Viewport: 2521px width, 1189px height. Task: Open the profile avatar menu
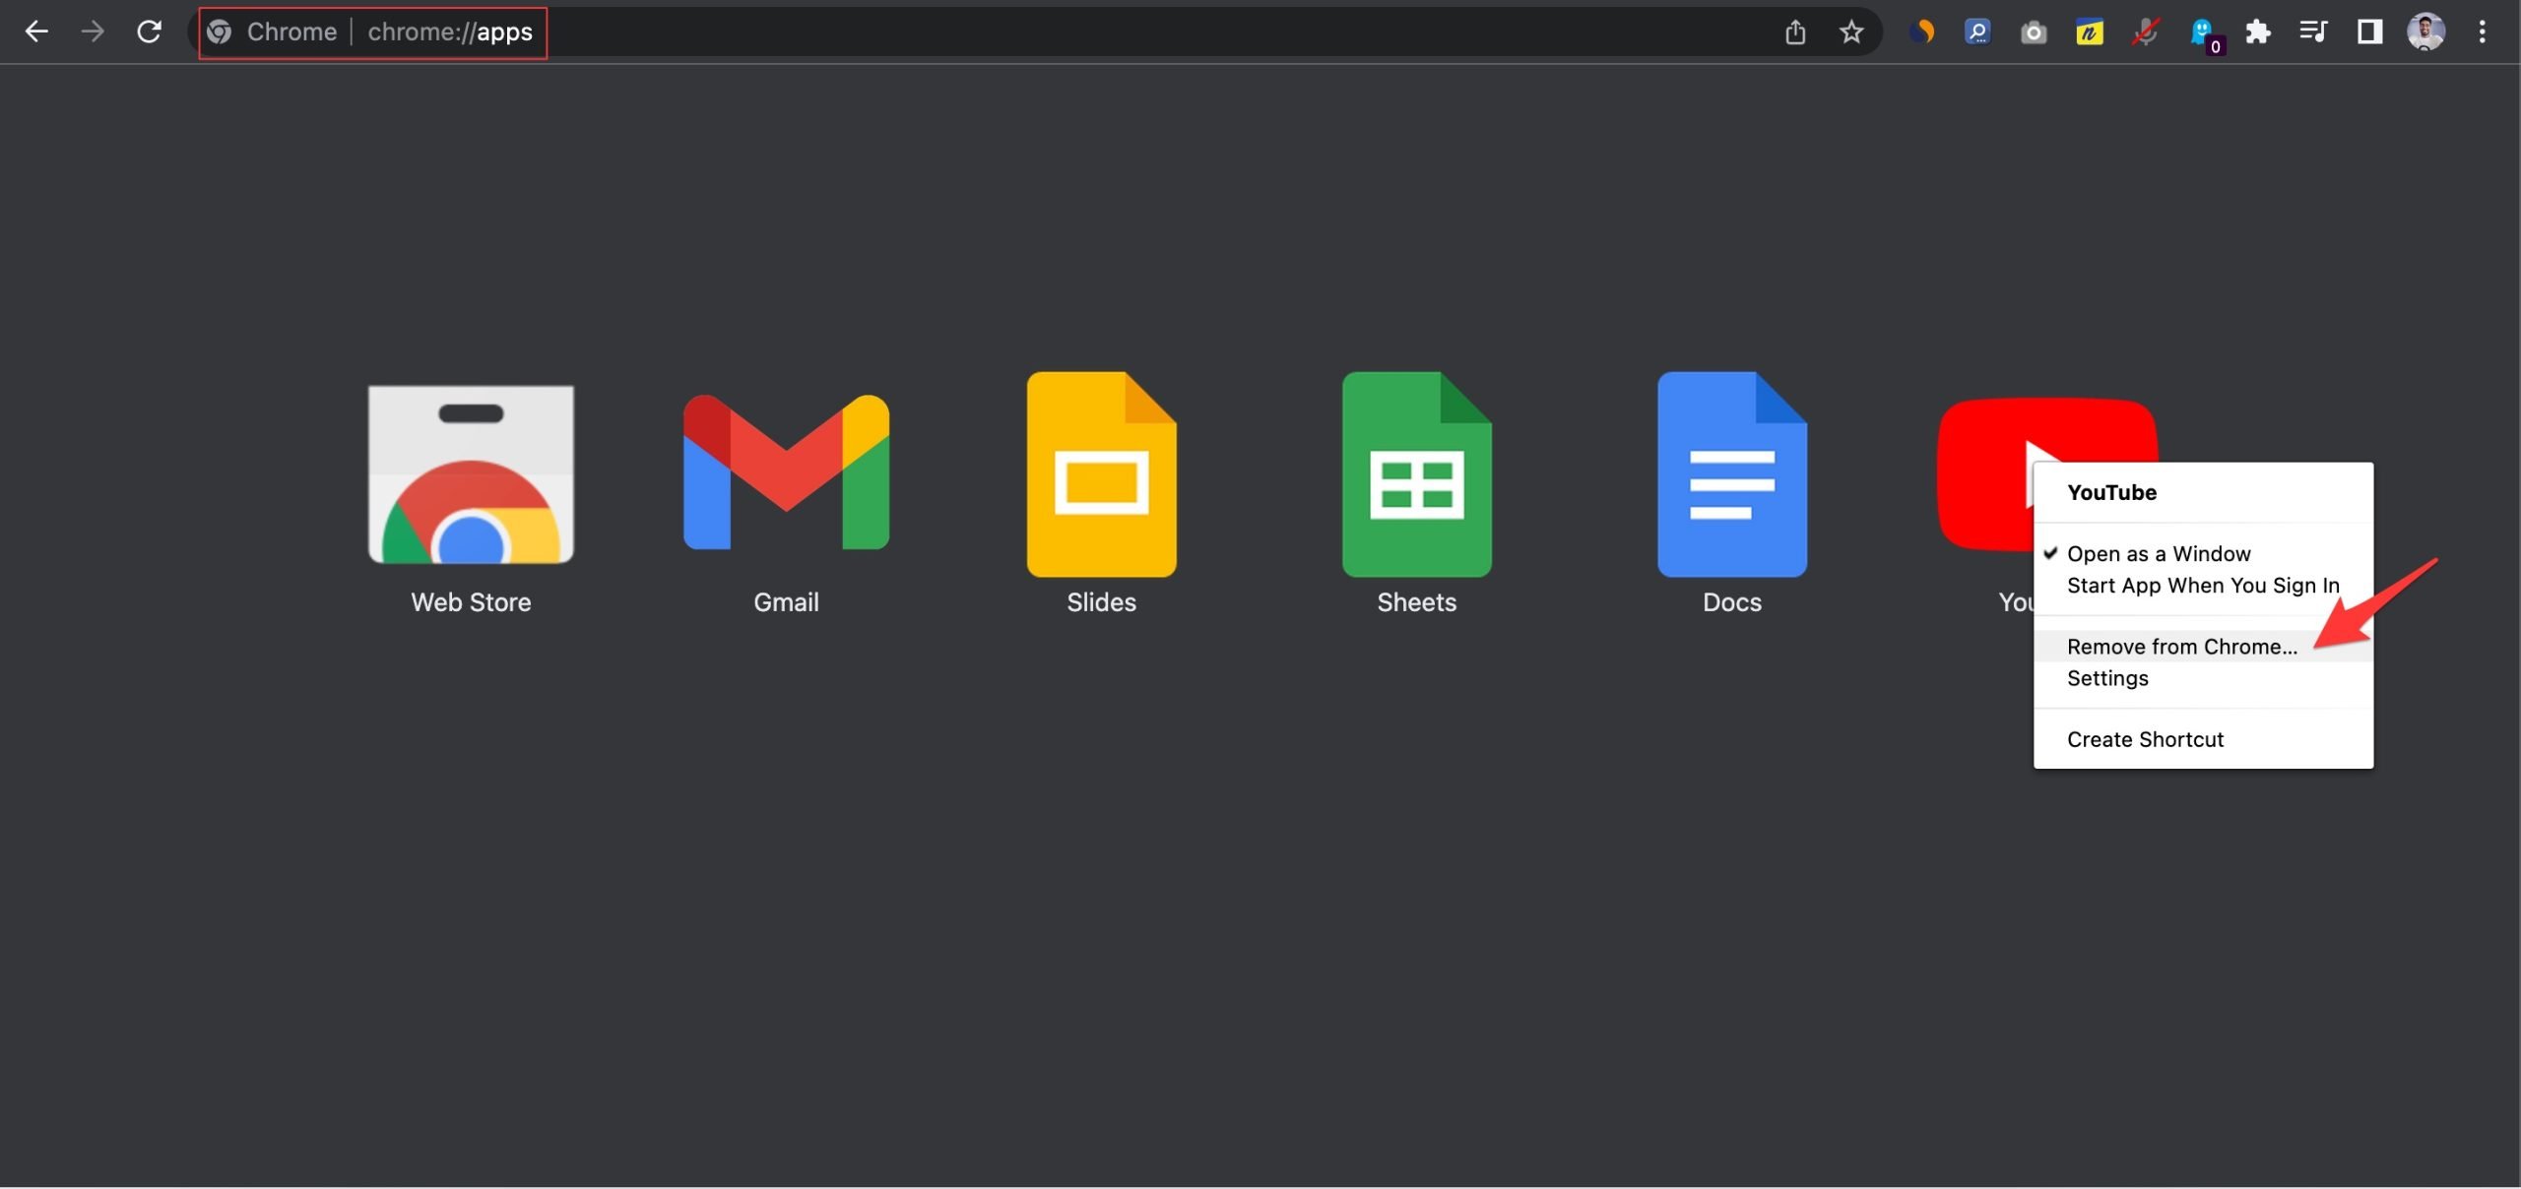tap(2426, 31)
